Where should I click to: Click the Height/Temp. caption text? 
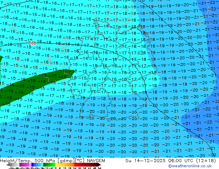pos(16,161)
